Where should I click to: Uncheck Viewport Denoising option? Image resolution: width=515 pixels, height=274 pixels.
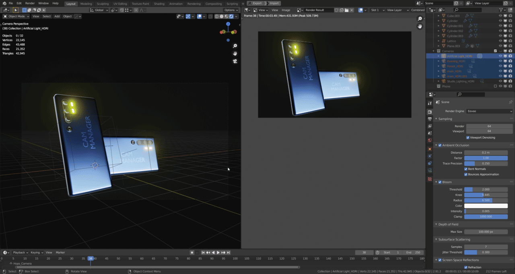468,137
